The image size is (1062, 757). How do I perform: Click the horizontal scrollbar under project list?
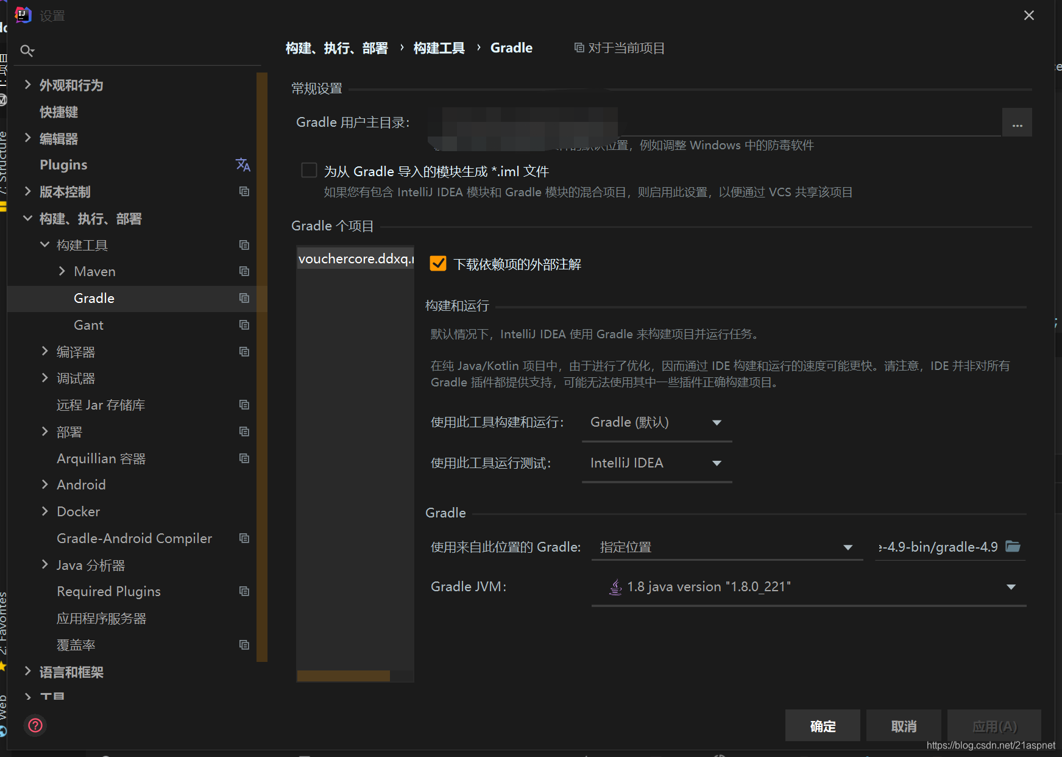[x=344, y=675]
